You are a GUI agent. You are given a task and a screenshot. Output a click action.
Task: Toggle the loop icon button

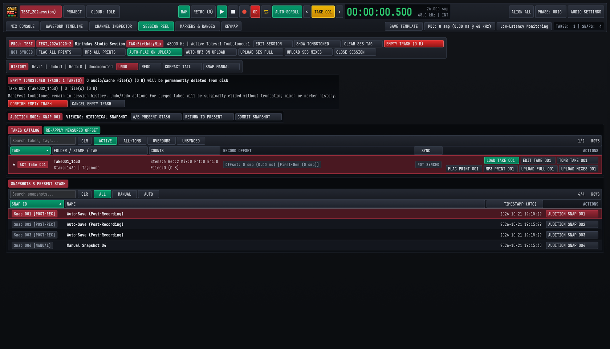[x=266, y=12]
